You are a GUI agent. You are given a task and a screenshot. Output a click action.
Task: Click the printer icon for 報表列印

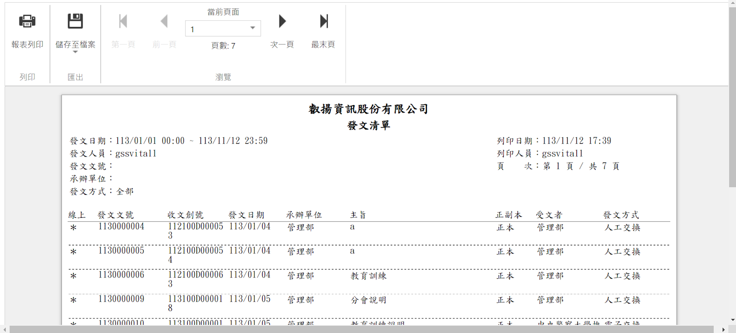[27, 21]
